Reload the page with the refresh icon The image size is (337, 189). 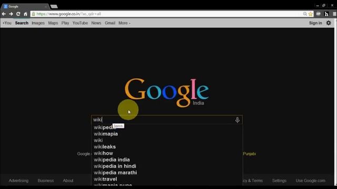click(18, 14)
